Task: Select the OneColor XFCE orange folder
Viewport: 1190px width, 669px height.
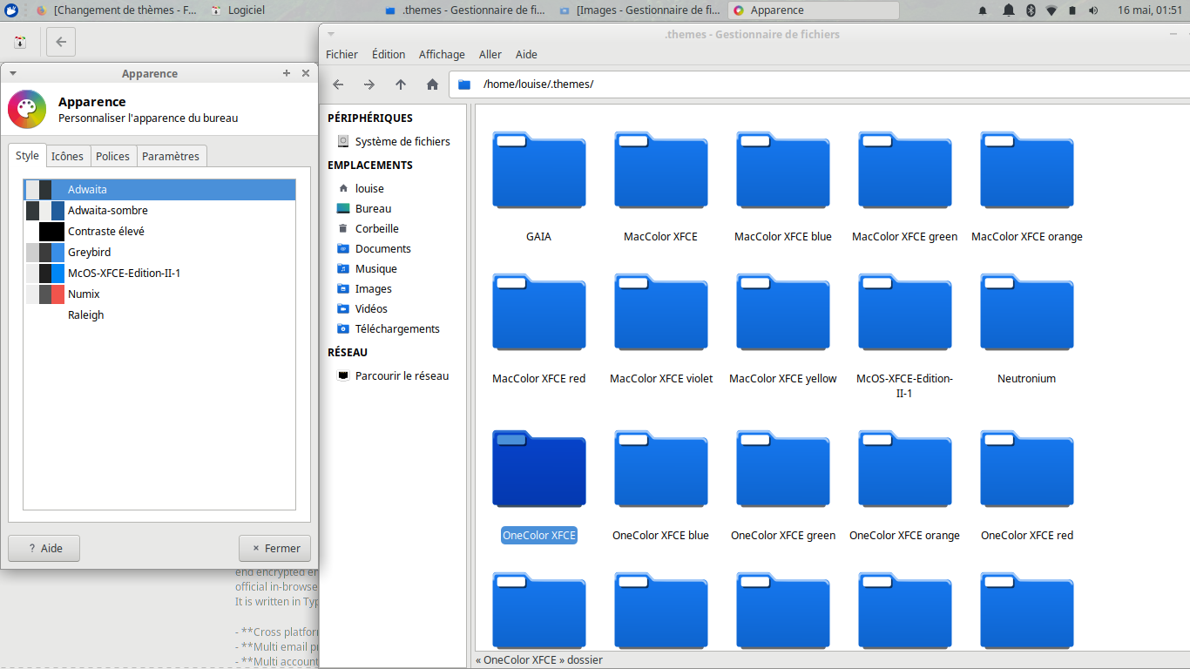Action: (x=904, y=469)
